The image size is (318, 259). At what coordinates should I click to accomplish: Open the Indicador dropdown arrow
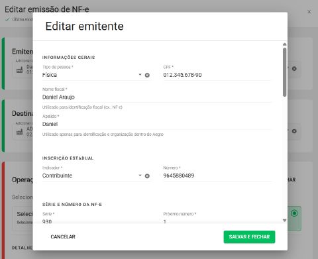point(140,176)
